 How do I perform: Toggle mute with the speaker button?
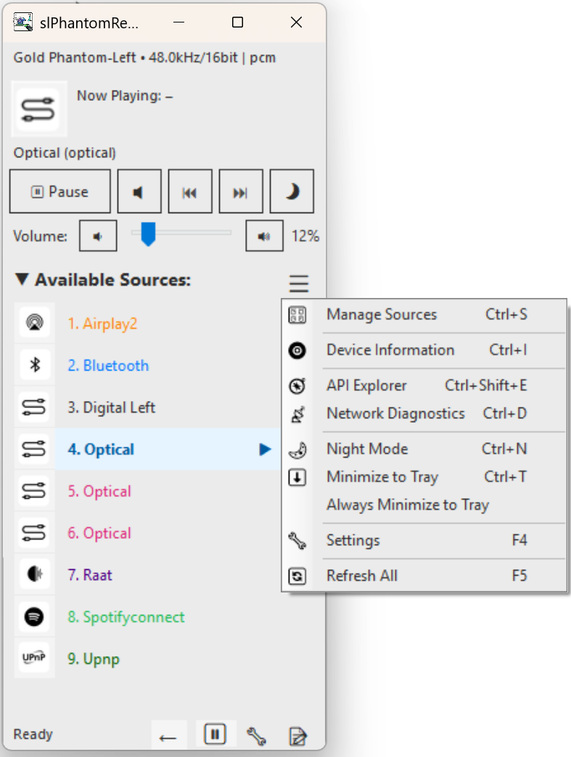click(139, 192)
